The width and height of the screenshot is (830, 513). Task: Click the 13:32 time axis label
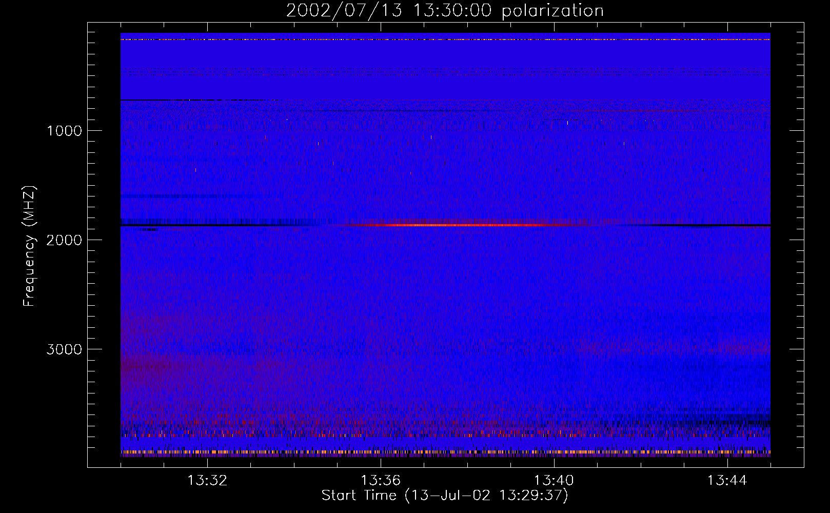point(207,481)
